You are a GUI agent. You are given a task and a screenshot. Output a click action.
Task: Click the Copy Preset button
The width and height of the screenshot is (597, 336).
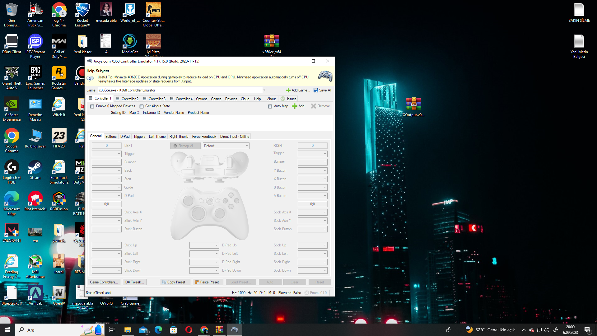pos(175,282)
